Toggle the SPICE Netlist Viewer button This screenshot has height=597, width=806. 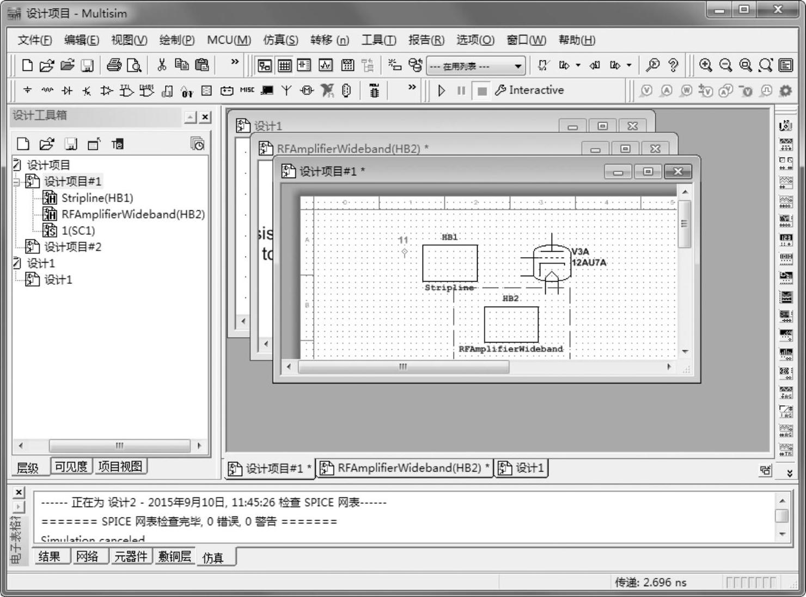coord(304,65)
